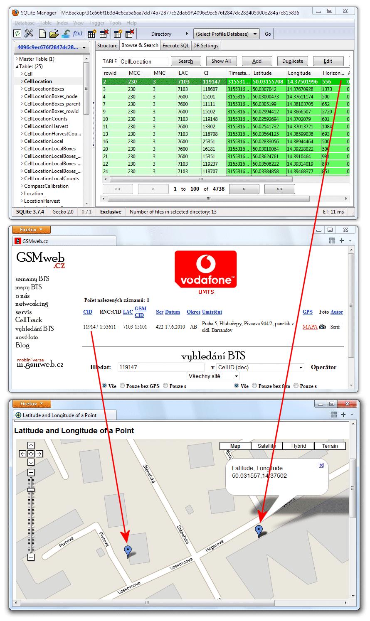
Task: Select the "Pouze bez GPS" radio button
Action: [x=122, y=386]
